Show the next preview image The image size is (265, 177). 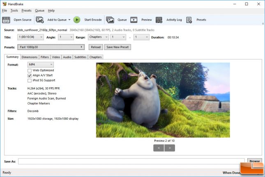point(170,148)
